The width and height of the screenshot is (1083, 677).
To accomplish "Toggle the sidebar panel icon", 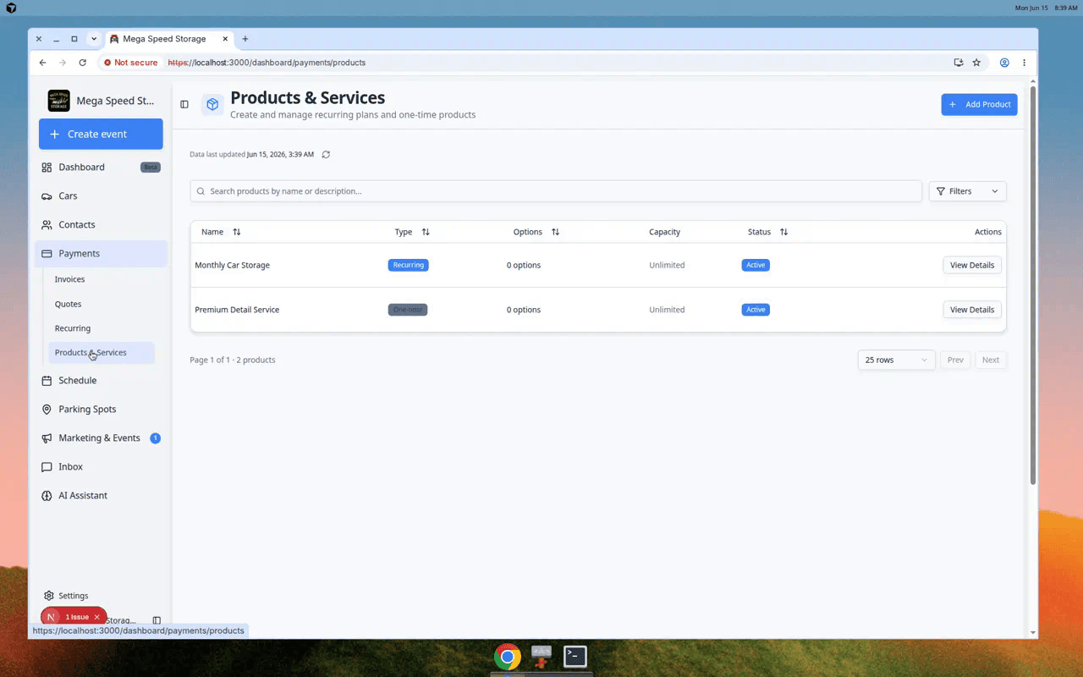I will click(184, 104).
